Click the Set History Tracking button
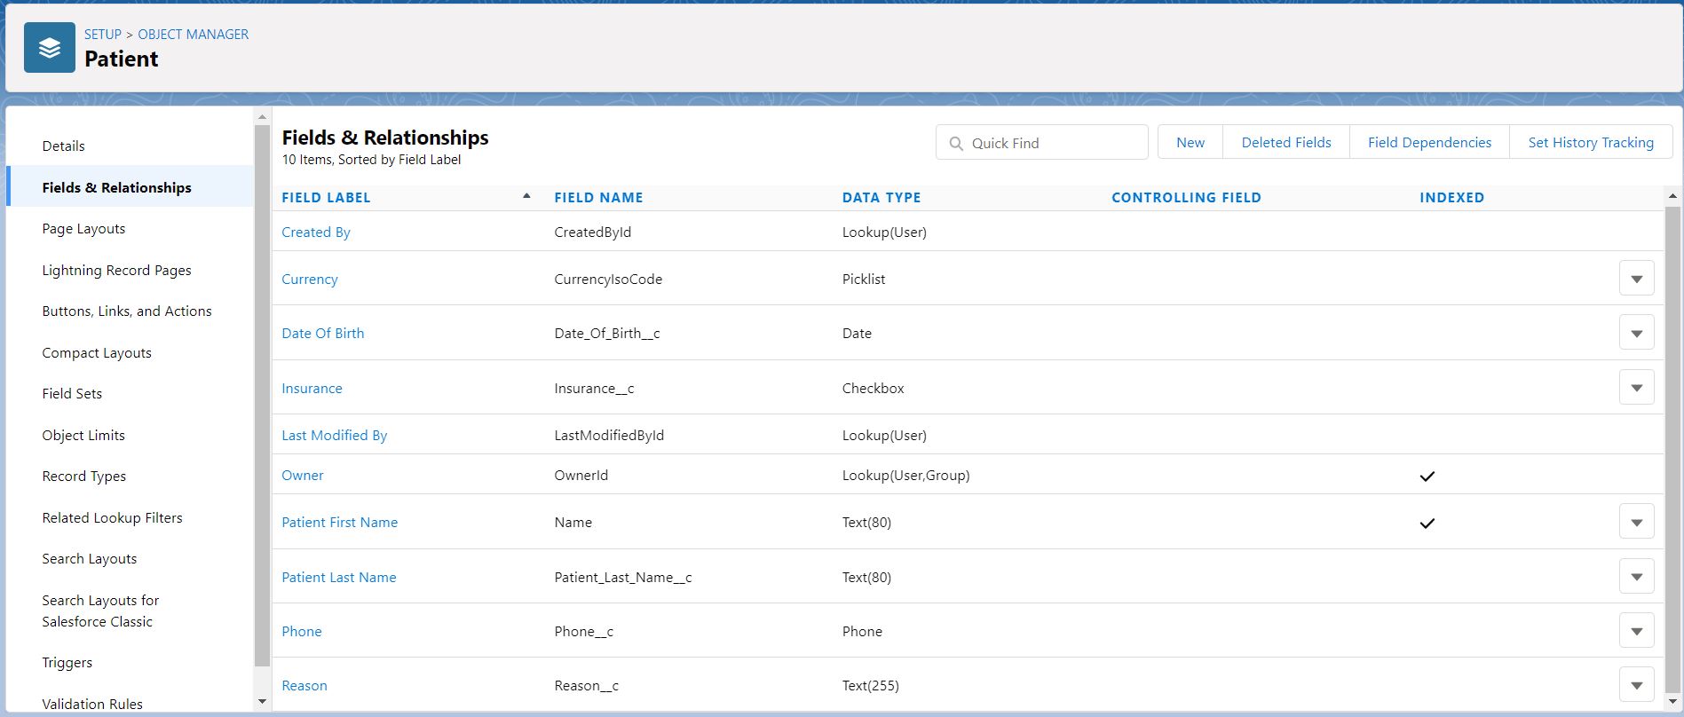 tap(1590, 143)
